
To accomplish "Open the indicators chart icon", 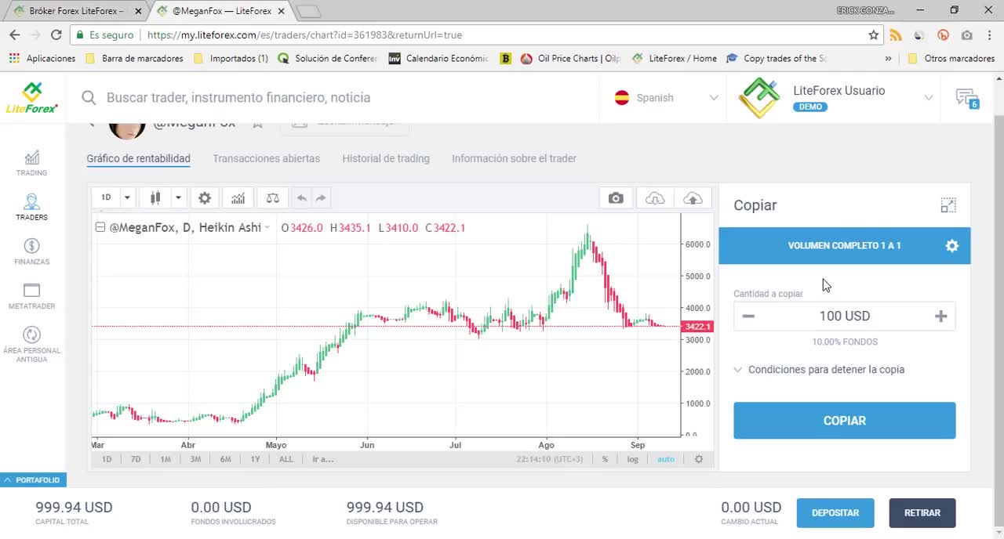I will [x=238, y=198].
